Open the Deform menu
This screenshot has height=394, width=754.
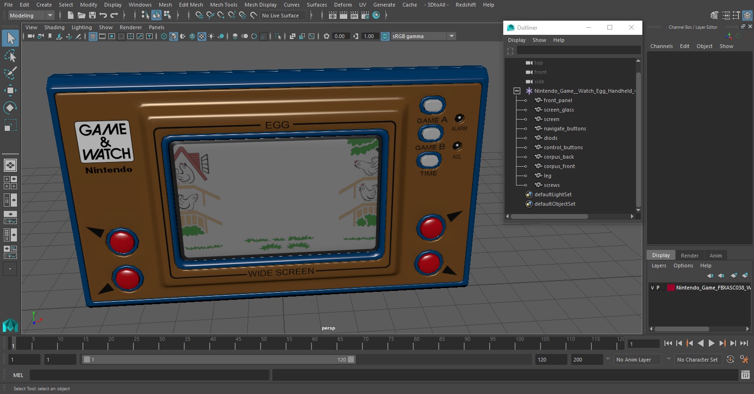tap(343, 5)
